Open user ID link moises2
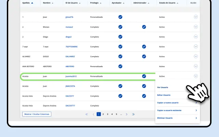 click(x=69, y=27)
